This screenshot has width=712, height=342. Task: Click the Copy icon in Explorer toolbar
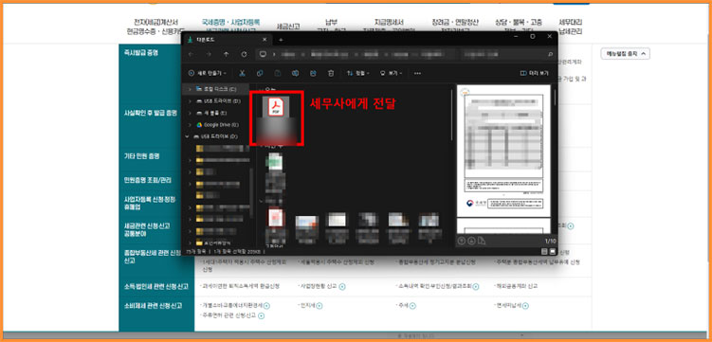260,73
